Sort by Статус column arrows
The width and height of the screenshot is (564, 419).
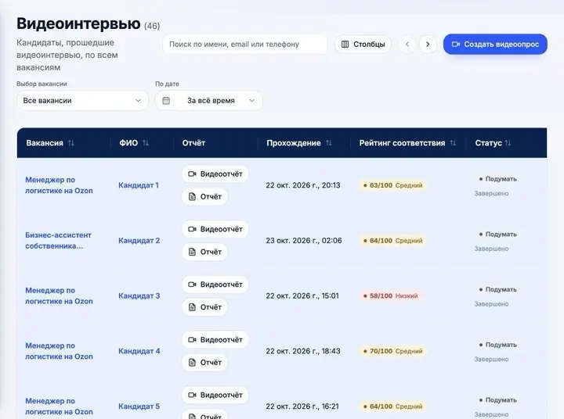[x=508, y=143]
